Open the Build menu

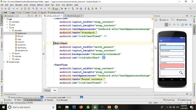[47, 5]
